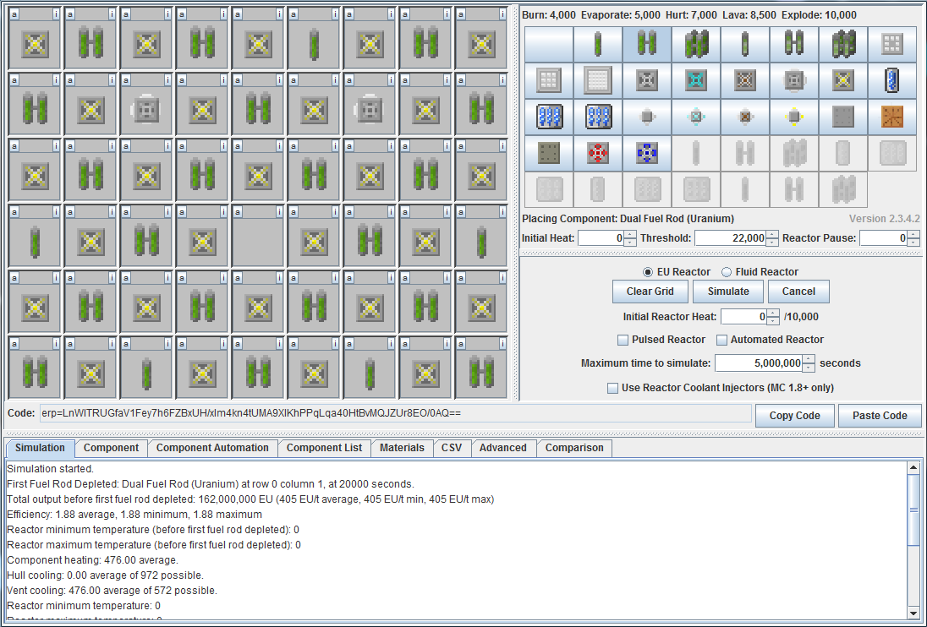The width and height of the screenshot is (927, 627).
Task: Raise the Reactor Pause spinner value
Action: point(913,234)
